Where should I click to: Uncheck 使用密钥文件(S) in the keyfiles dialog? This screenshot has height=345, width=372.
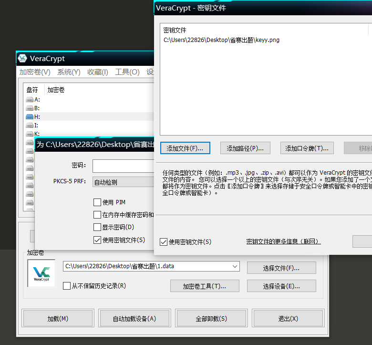(164, 242)
